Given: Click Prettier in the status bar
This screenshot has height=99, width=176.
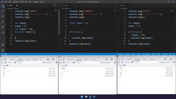Looking at the screenshot, I should point(164,54).
